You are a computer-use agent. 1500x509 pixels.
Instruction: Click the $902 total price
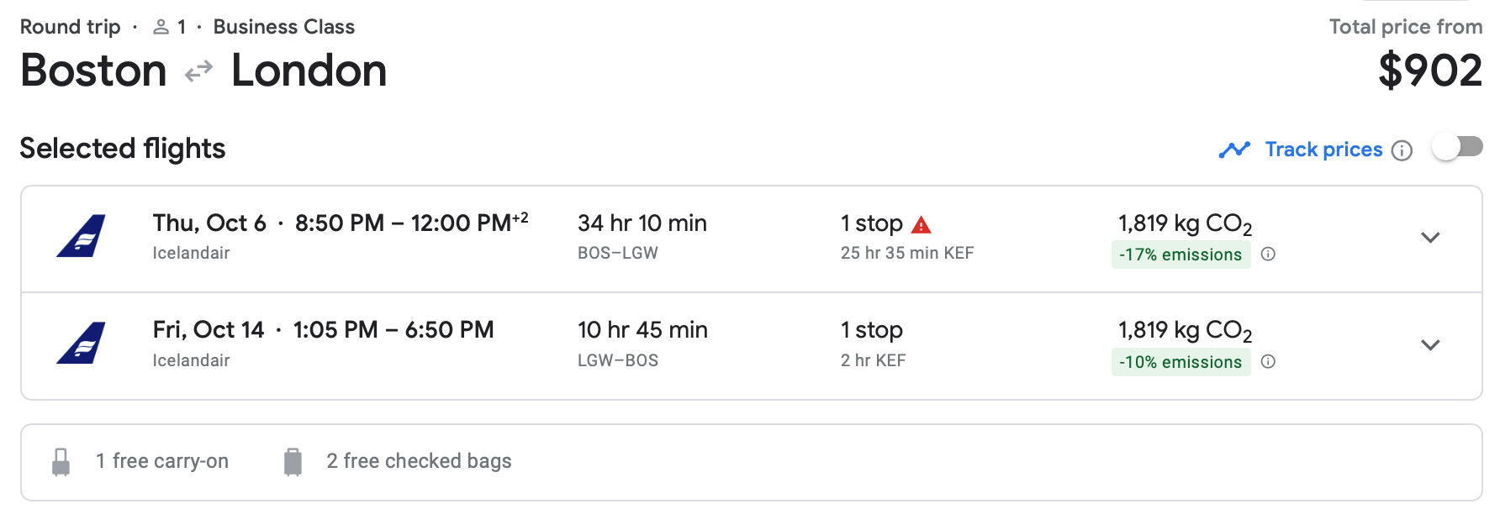coord(1429,71)
